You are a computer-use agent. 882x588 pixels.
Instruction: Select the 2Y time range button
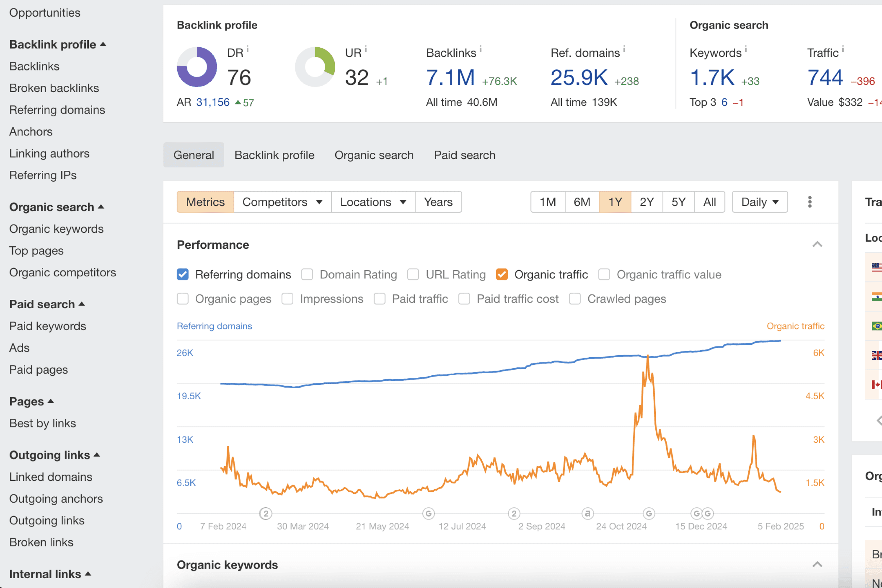[647, 202]
